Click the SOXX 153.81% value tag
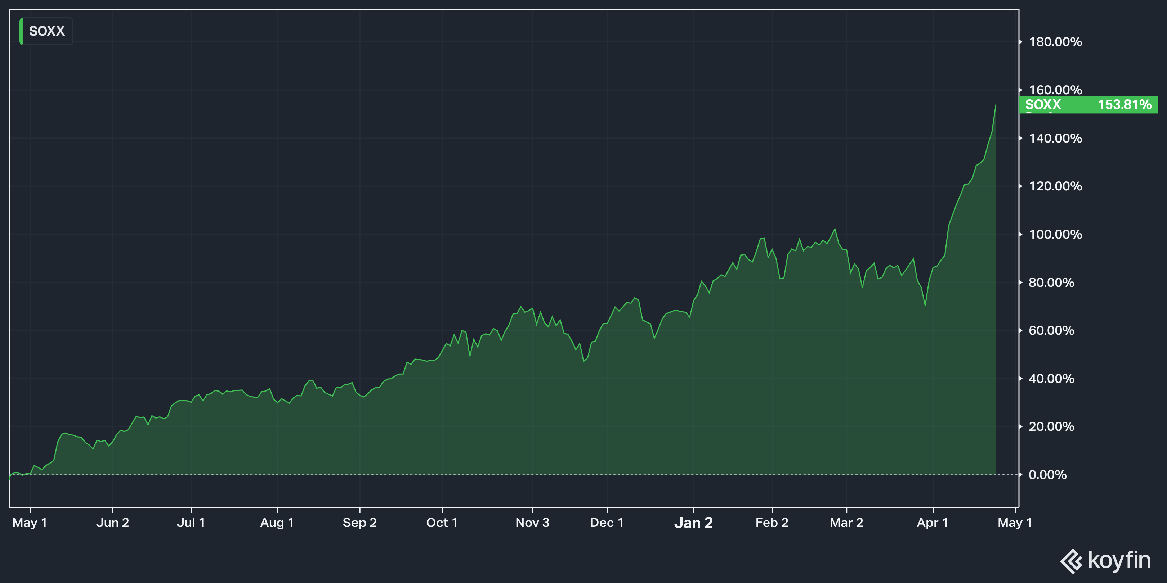1167x583 pixels. (x=1088, y=105)
